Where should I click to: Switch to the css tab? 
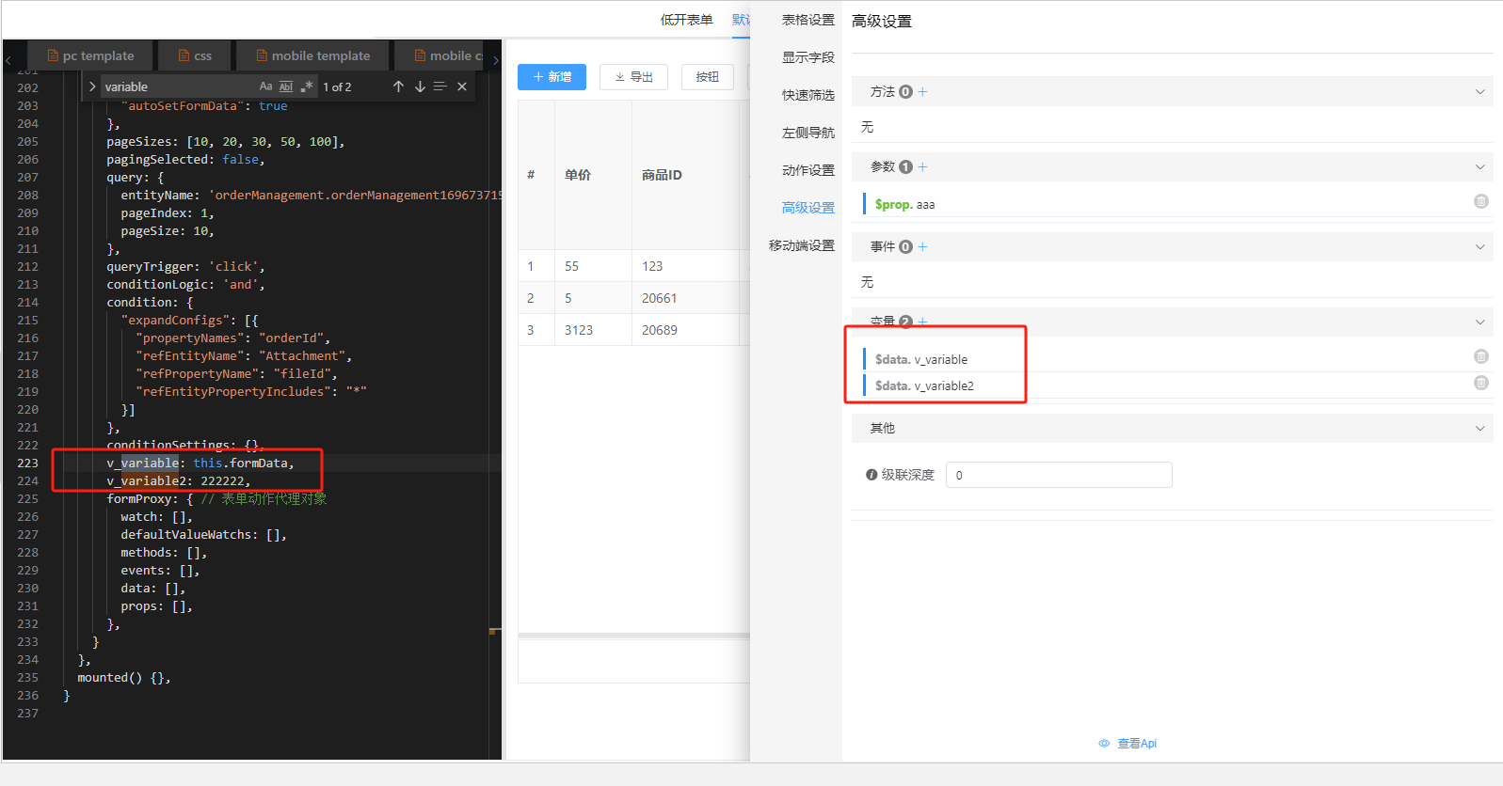coord(195,55)
